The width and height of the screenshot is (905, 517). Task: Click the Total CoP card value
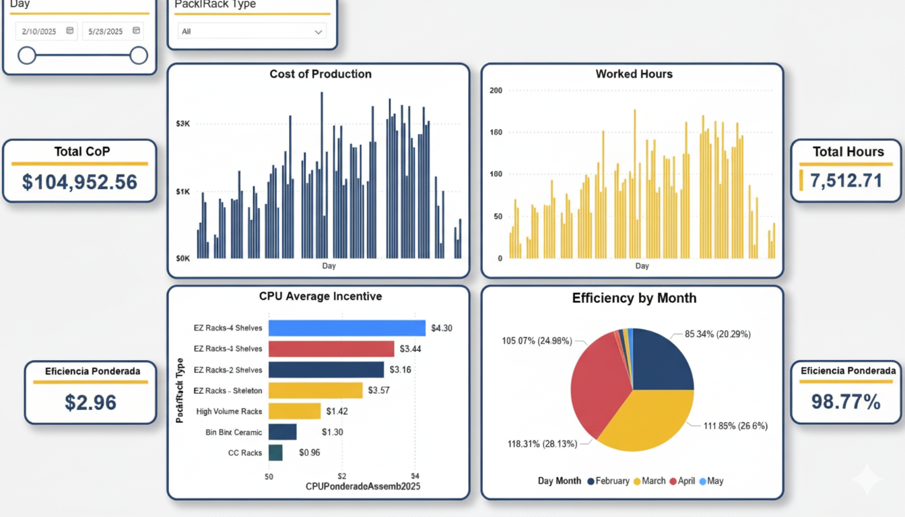[79, 182]
